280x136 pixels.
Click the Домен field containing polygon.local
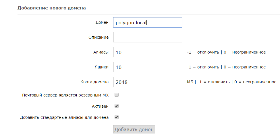pos(148,22)
